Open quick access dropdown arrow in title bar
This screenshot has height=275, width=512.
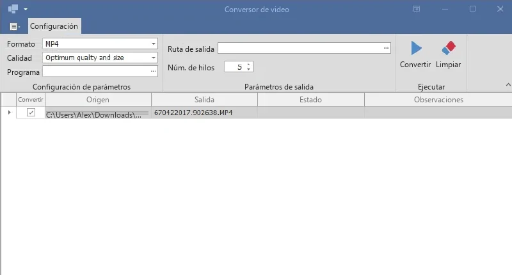point(26,9)
